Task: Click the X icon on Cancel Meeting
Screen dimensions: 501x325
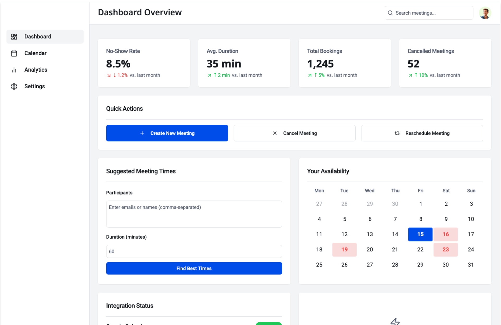Action: pos(275,133)
